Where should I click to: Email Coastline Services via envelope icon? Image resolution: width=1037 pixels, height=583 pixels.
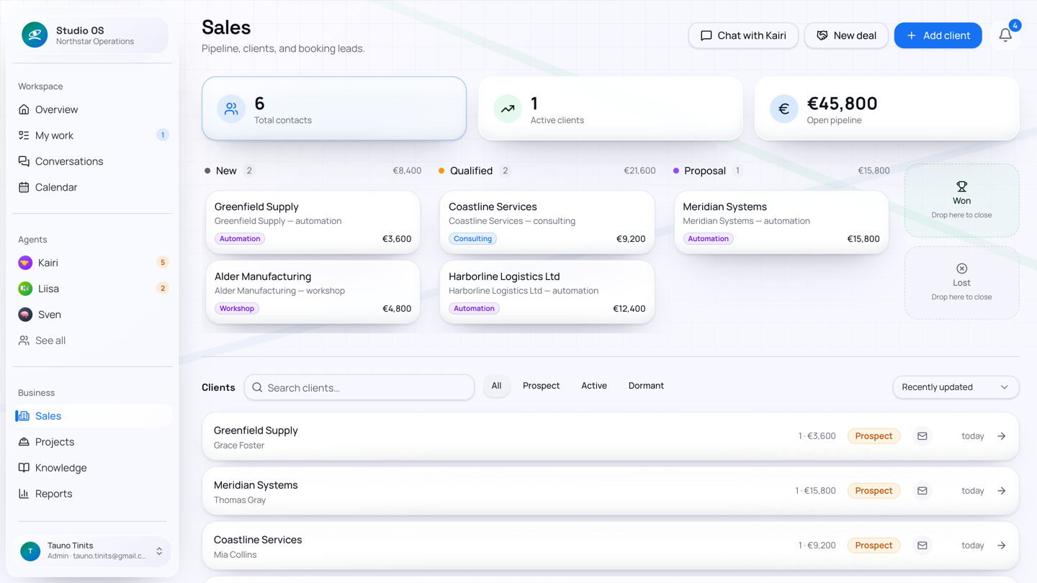click(922, 546)
